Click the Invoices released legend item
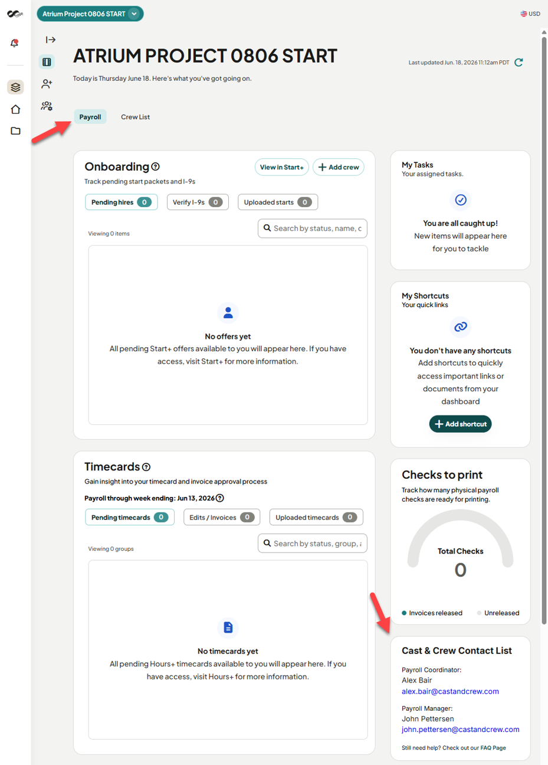The height and width of the screenshot is (765, 548). [432, 613]
